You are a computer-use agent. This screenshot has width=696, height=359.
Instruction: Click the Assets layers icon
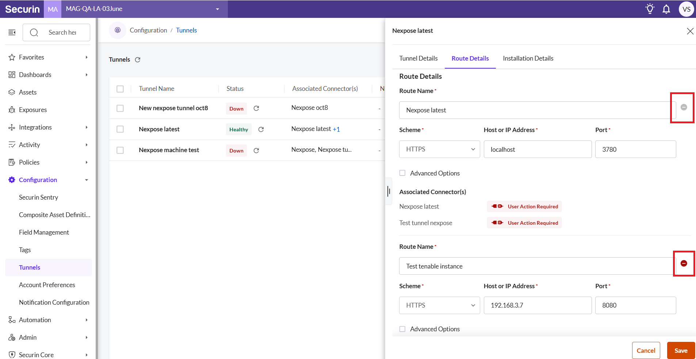click(x=12, y=92)
